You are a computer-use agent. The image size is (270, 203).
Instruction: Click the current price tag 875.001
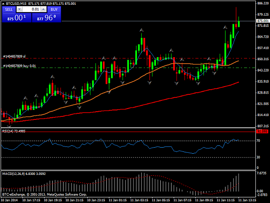tap(263, 21)
